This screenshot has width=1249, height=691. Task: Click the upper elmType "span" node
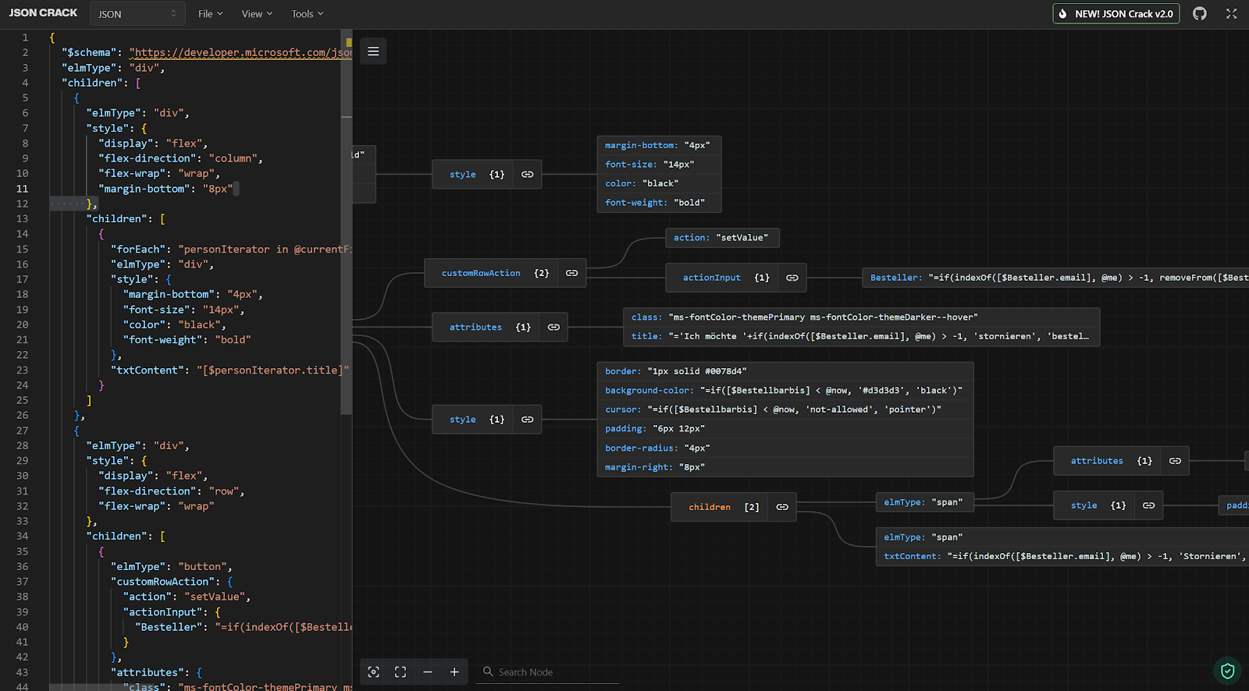pos(924,502)
